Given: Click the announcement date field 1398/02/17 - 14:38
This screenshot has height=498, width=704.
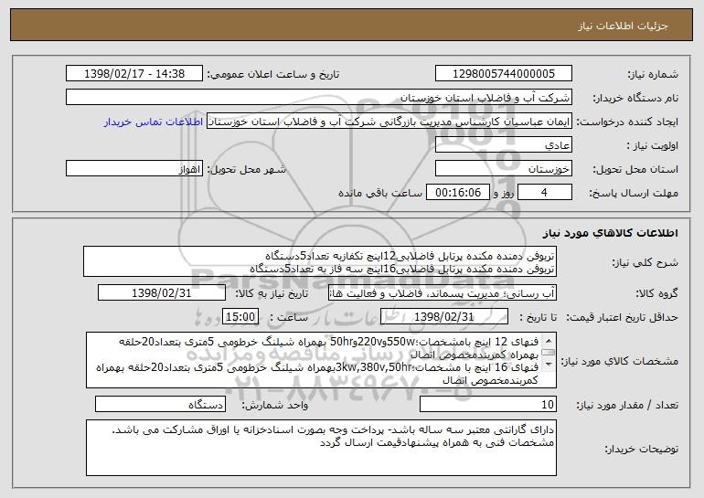Looking at the screenshot, I should [134, 74].
